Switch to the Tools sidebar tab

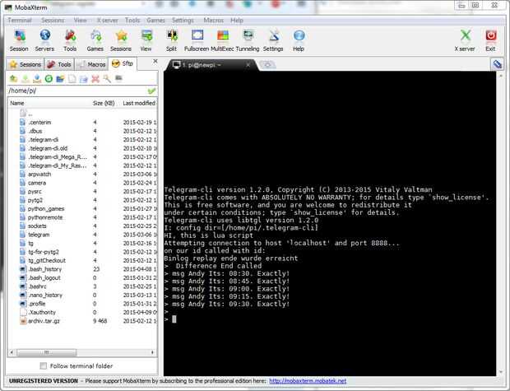(59, 64)
